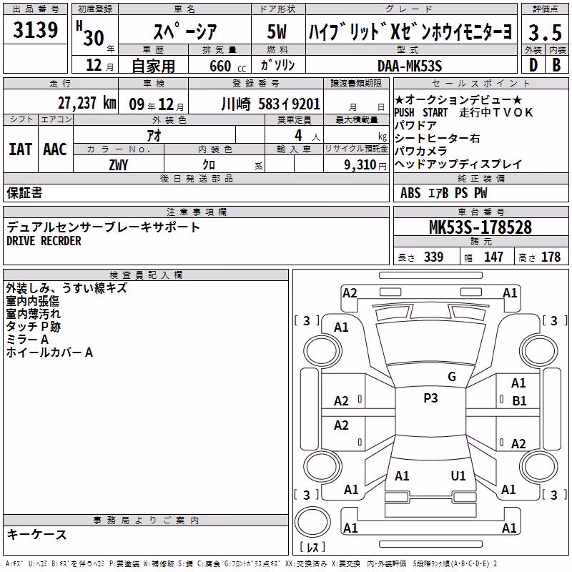Click ABS in genuine equipment
Image resolution: width=572 pixels, height=572 pixels.
click(410, 193)
